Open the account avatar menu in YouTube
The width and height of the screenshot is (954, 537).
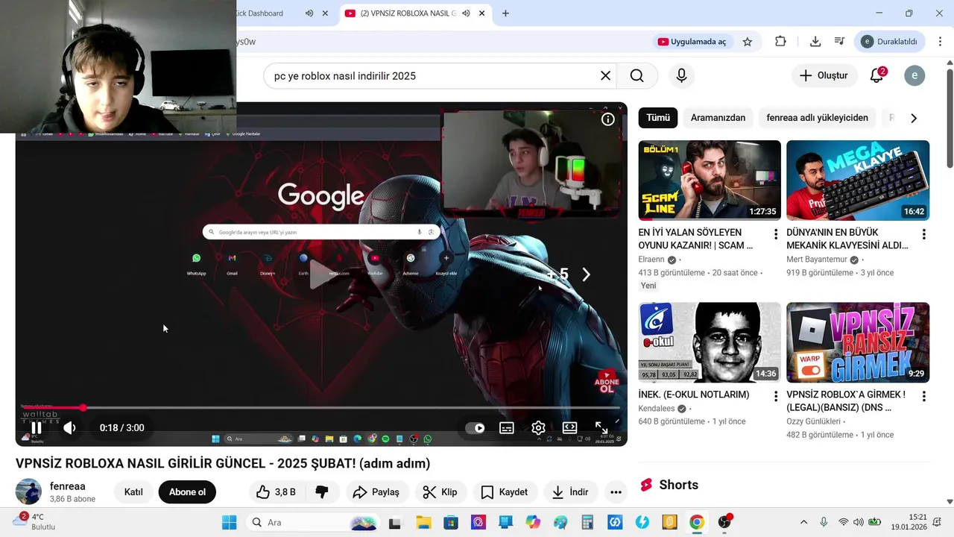tap(914, 75)
